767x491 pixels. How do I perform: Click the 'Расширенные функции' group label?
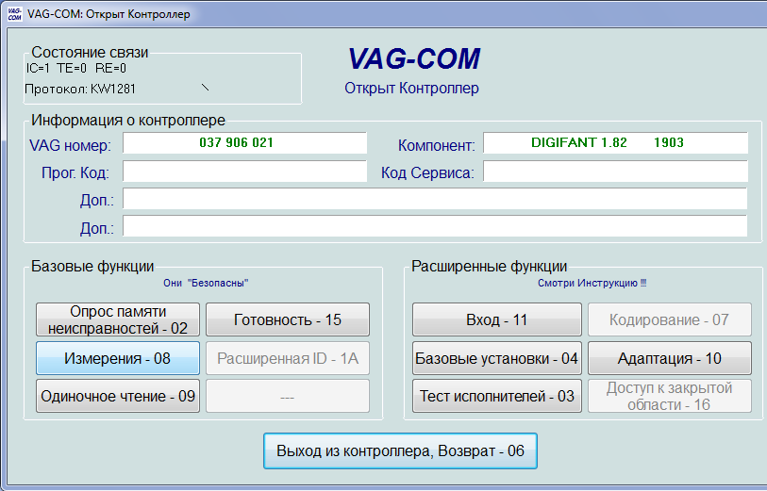click(x=489, y=267)
